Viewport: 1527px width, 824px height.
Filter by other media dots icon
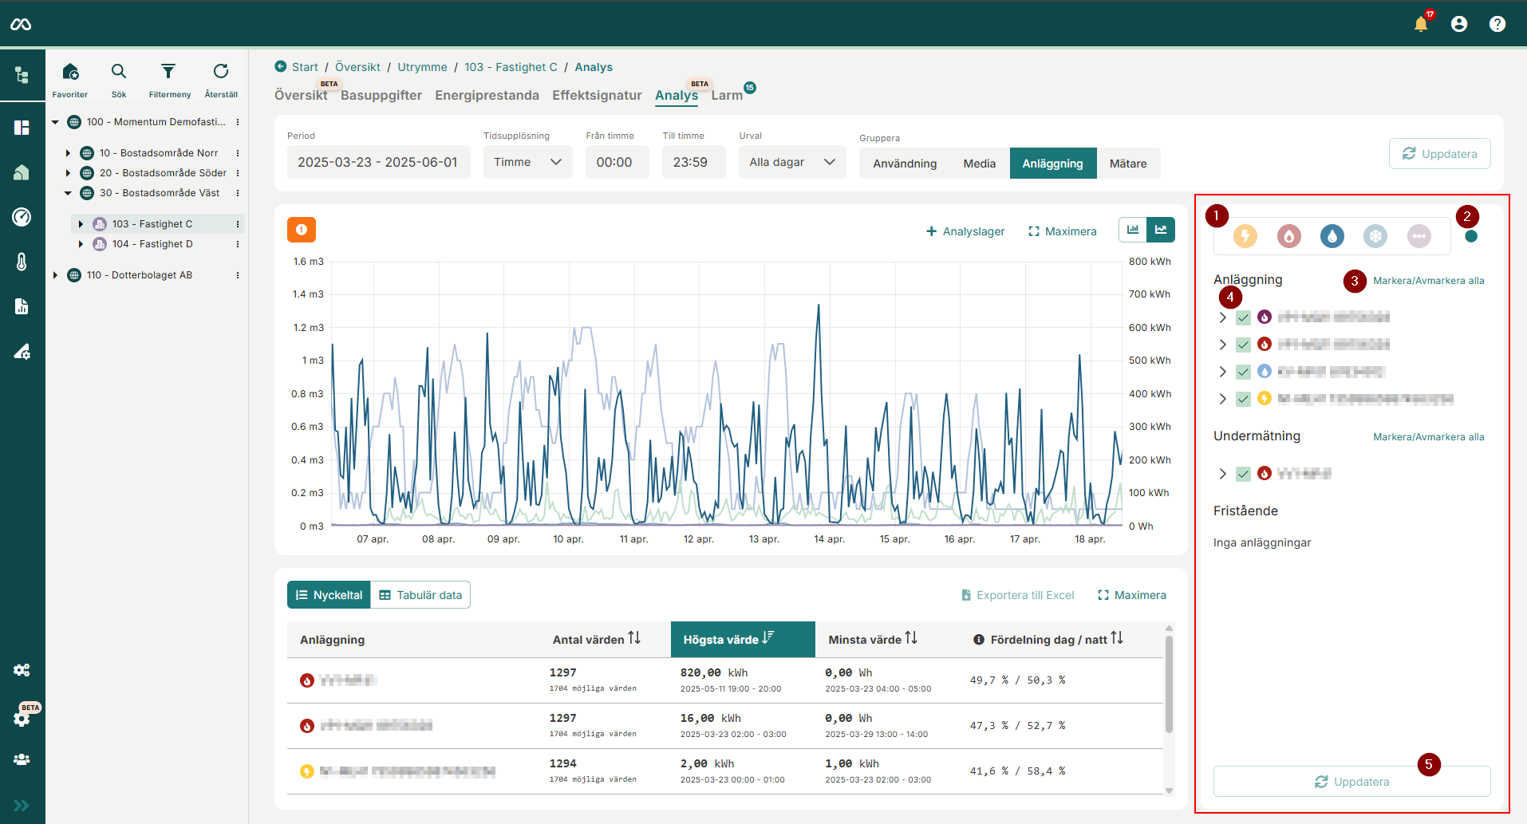[x=1419, y=236]
